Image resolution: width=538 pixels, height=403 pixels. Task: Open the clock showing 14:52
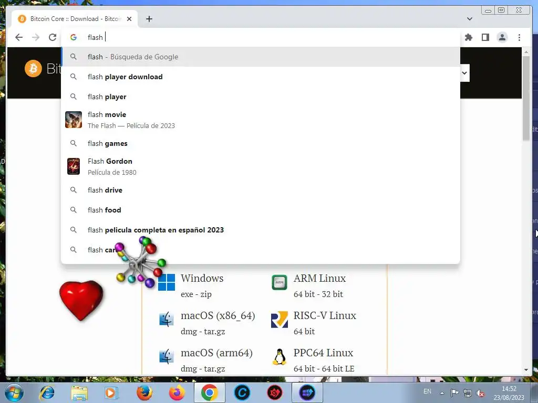(x=509, y=393)
